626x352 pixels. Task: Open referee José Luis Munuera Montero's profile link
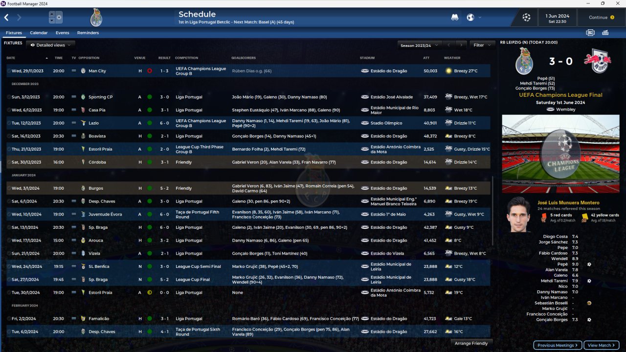(x=568, y=202)
